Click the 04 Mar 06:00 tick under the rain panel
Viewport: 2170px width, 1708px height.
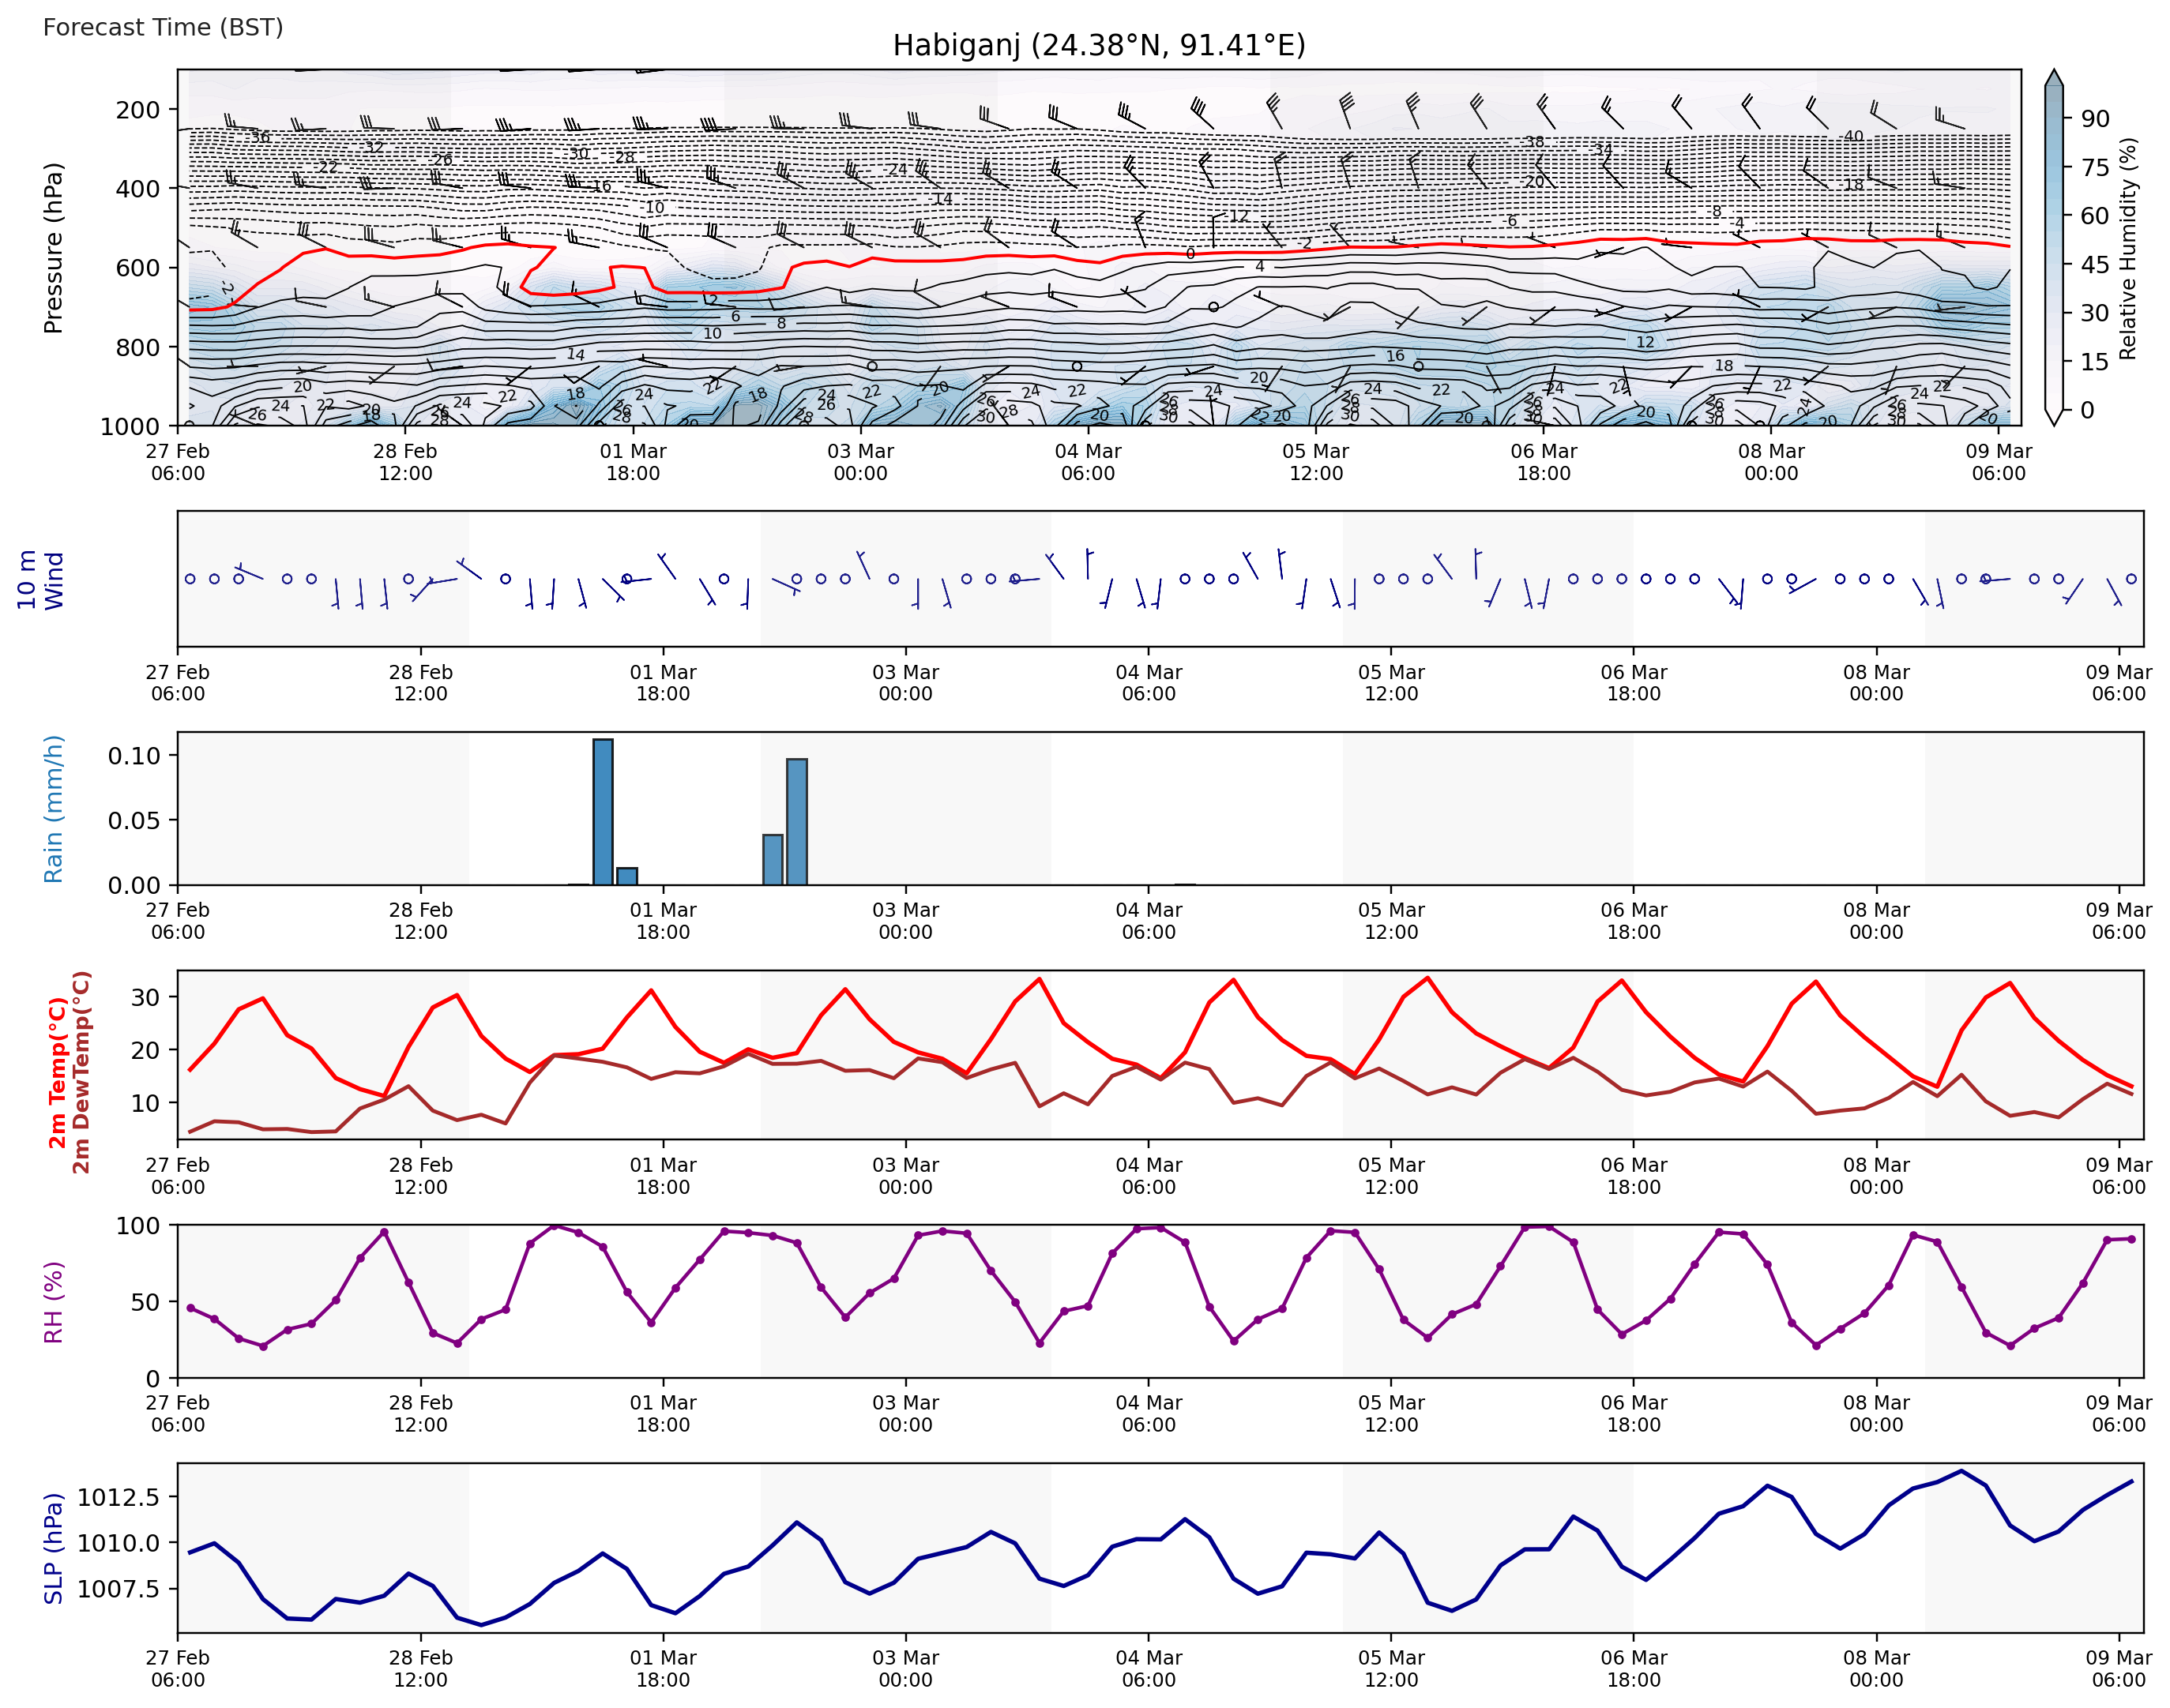[x=1149, y=921]
